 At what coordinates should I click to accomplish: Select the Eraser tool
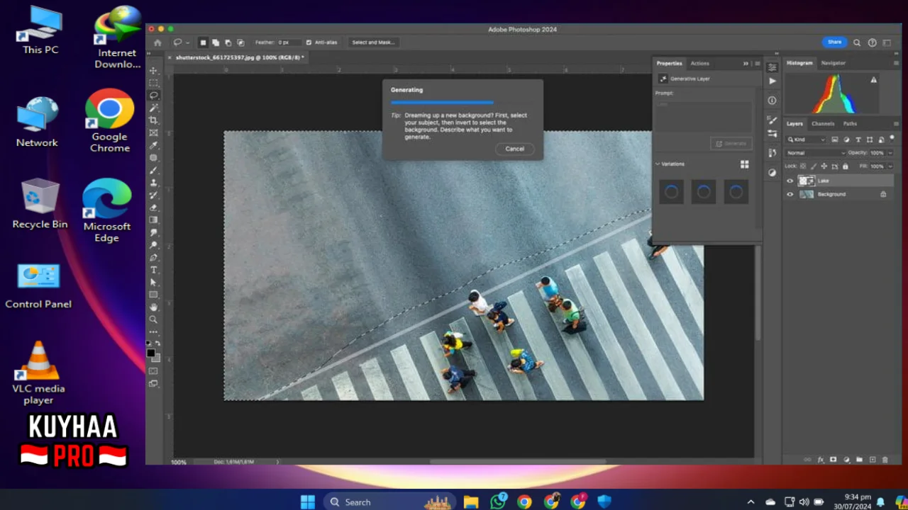[153, 208]
